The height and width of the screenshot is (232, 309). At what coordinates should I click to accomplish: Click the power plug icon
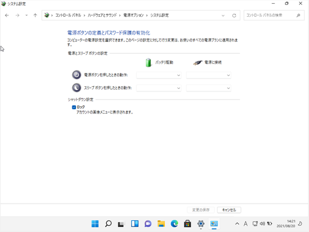point(198,62)
